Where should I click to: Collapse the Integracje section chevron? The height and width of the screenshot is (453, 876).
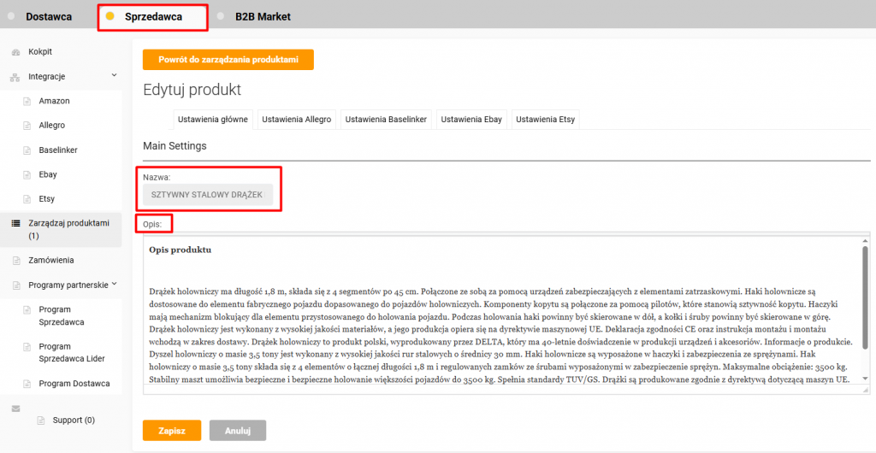[115, 76]
